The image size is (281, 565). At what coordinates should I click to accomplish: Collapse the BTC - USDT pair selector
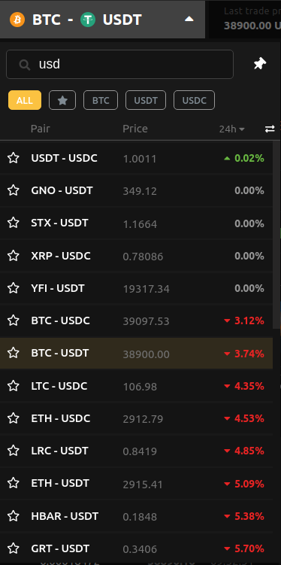pos(189,19)
